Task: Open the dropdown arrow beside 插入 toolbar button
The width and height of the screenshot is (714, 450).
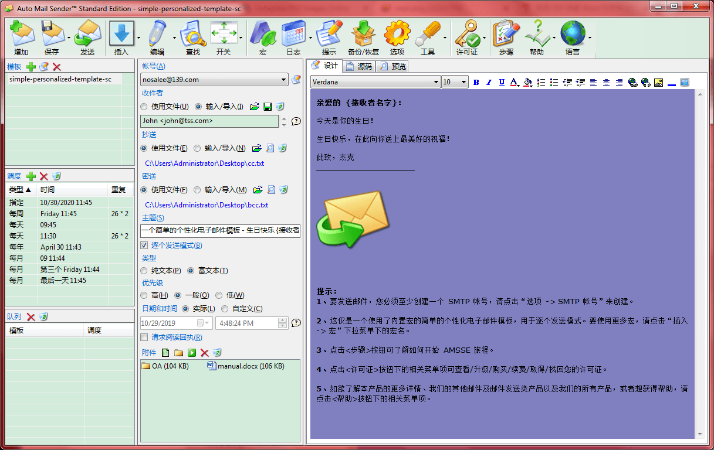Action: pos(138,37)
